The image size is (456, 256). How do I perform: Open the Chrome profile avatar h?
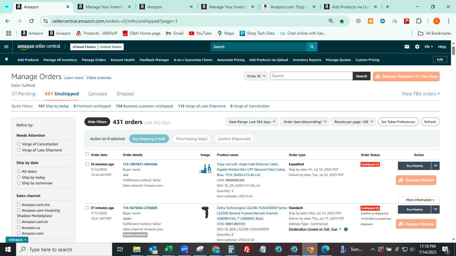436,21
